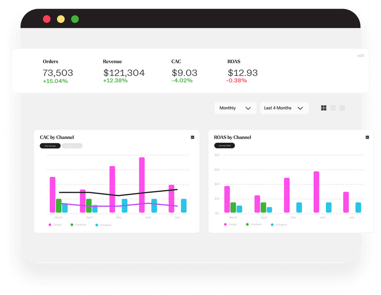Select the CAC value $9.03

click(185, 73)
